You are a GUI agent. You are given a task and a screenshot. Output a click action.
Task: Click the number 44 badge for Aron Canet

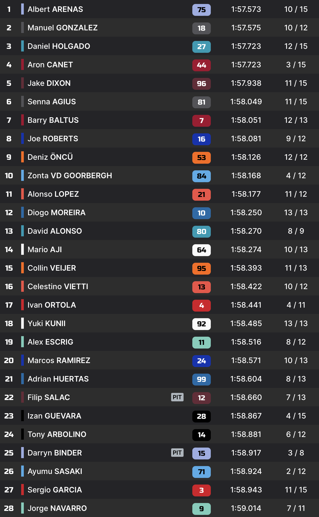tap(201, 65)
